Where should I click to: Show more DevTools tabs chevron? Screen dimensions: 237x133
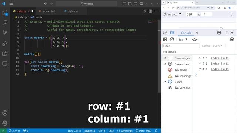point(197,33)
